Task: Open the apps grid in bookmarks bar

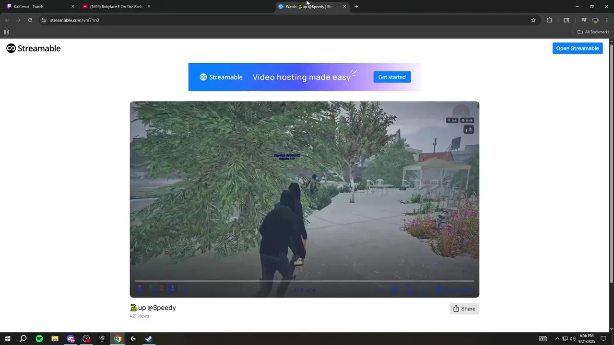Action: (6, 32)
